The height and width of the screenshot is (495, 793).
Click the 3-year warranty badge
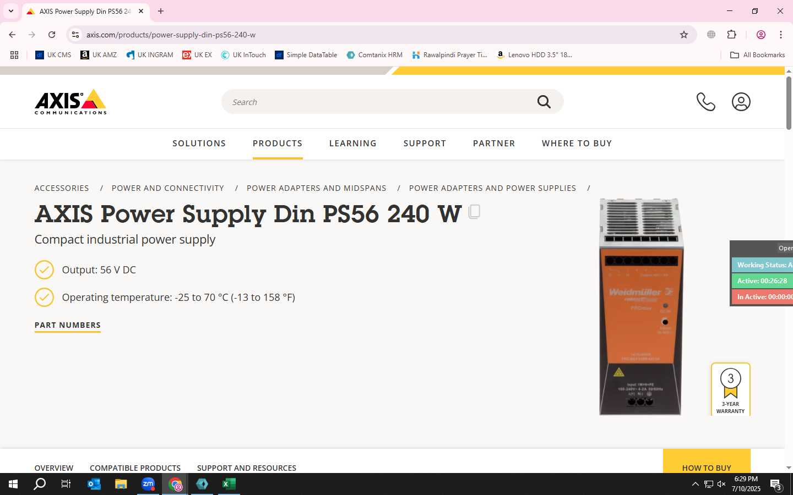(x=731, y=389)
